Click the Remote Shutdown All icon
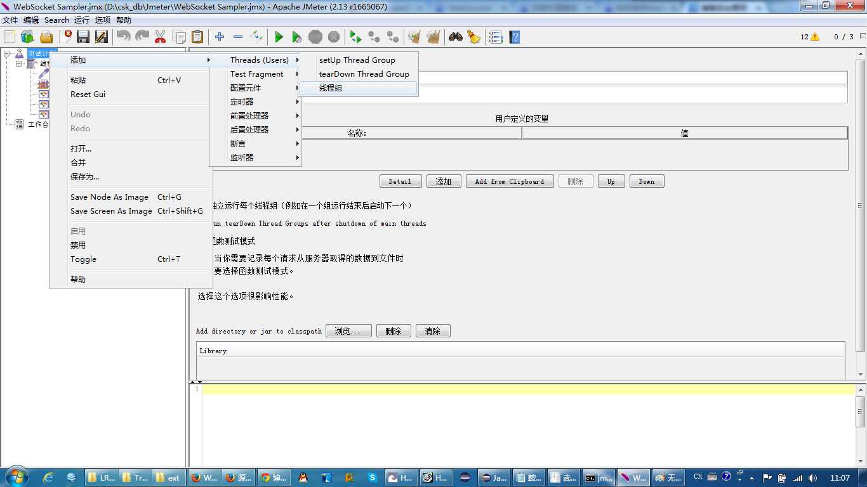Image resolution: width=867 pixels, height=487 pixels. 393,37
